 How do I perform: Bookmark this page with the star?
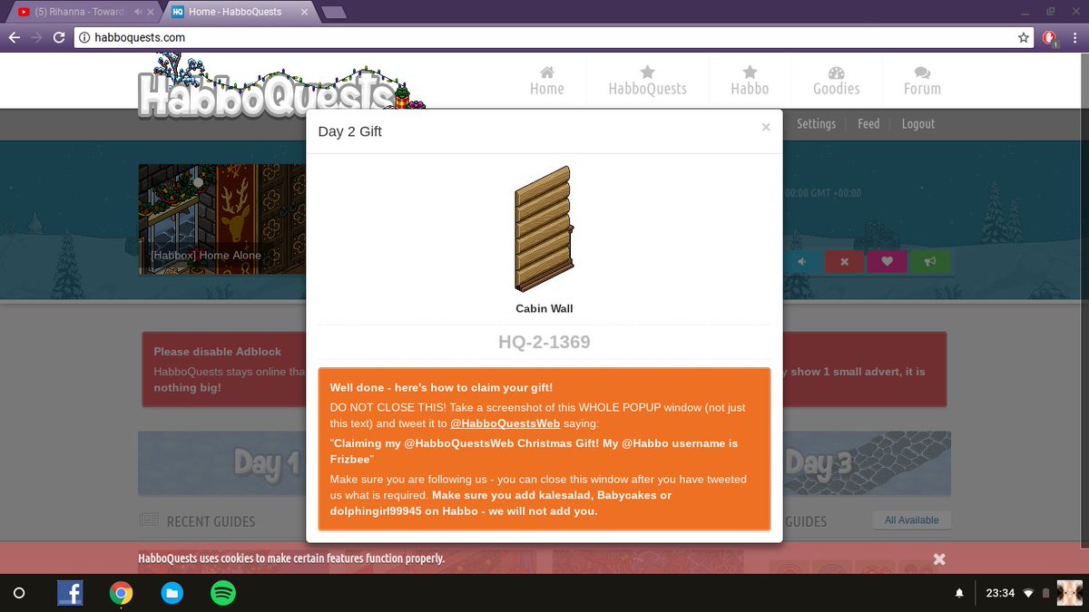click(x=1023, y=37)
